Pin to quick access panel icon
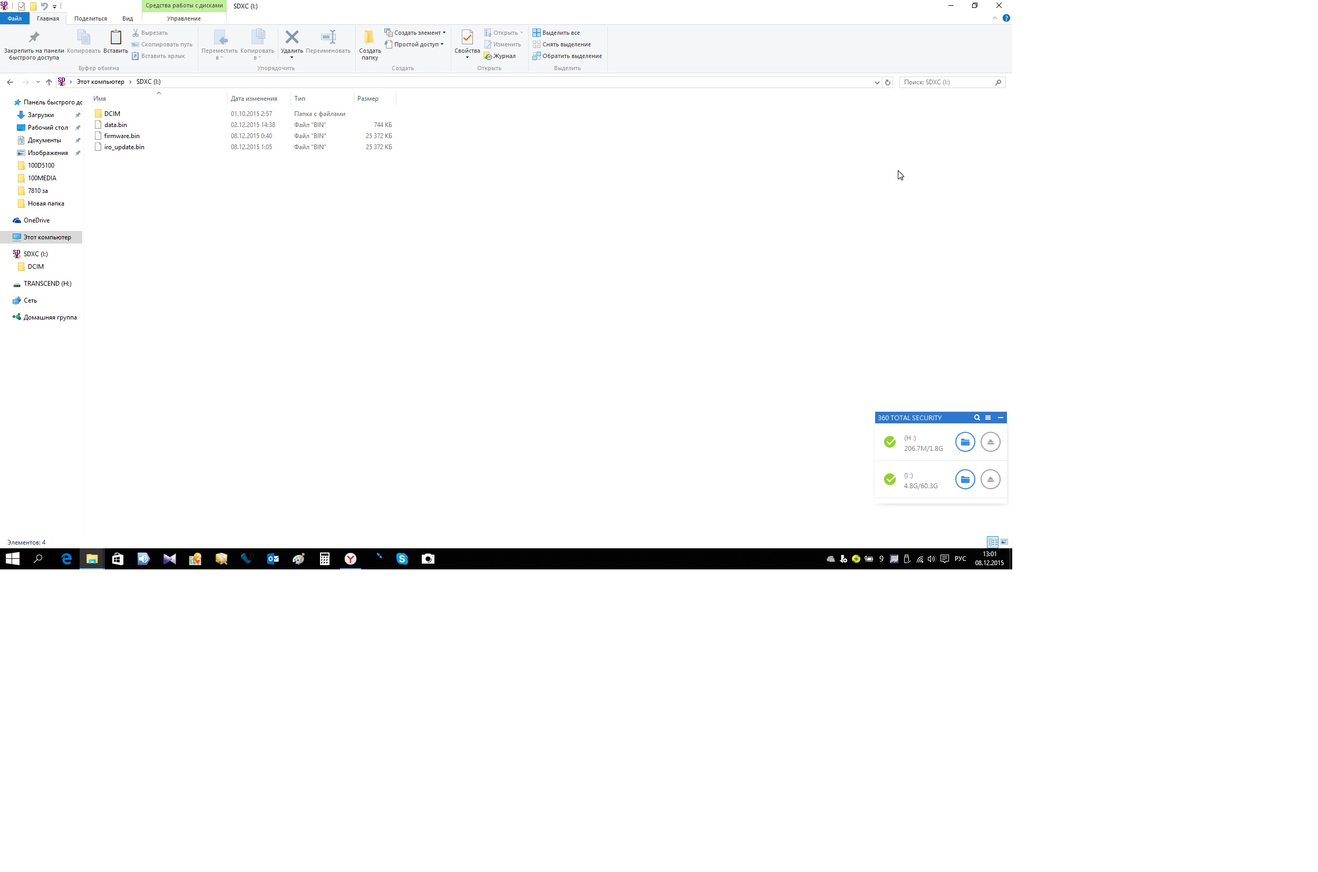 (x=34, y=38)
